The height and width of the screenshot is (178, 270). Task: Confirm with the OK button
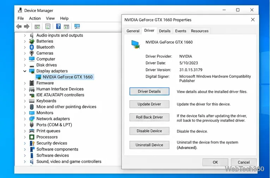(x=215, y=162)
